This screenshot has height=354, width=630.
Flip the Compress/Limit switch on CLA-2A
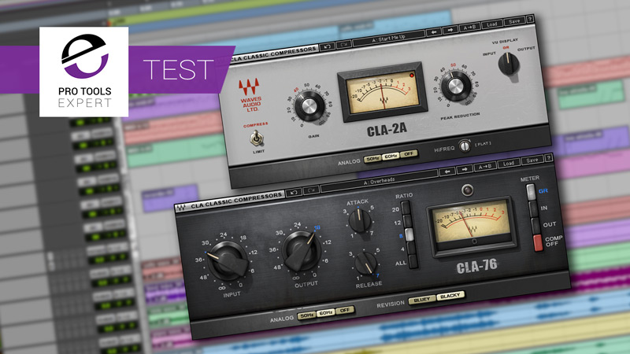256,138
